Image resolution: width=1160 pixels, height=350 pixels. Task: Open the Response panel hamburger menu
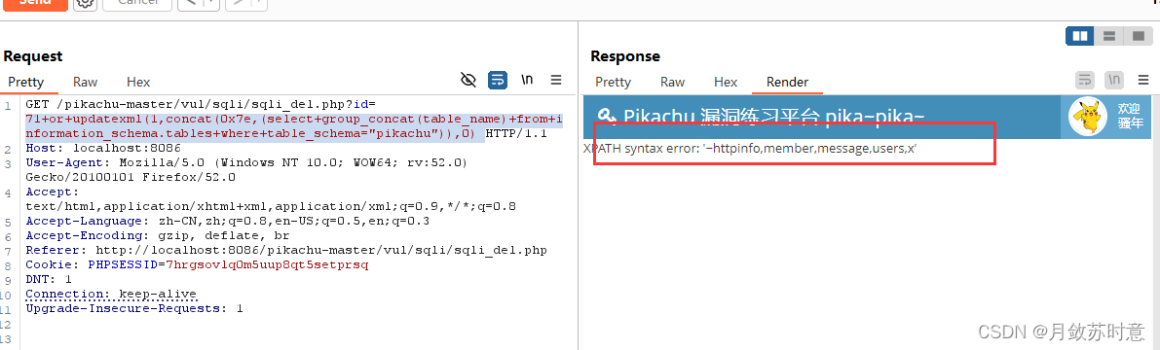(1143, 80)
